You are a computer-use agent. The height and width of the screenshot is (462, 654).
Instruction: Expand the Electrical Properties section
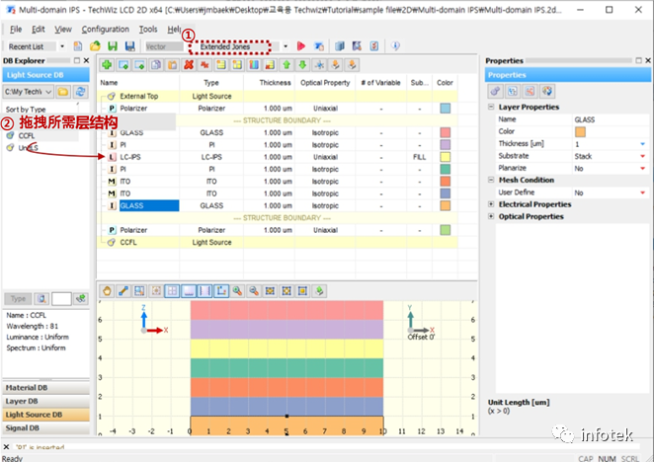[491, 204]
